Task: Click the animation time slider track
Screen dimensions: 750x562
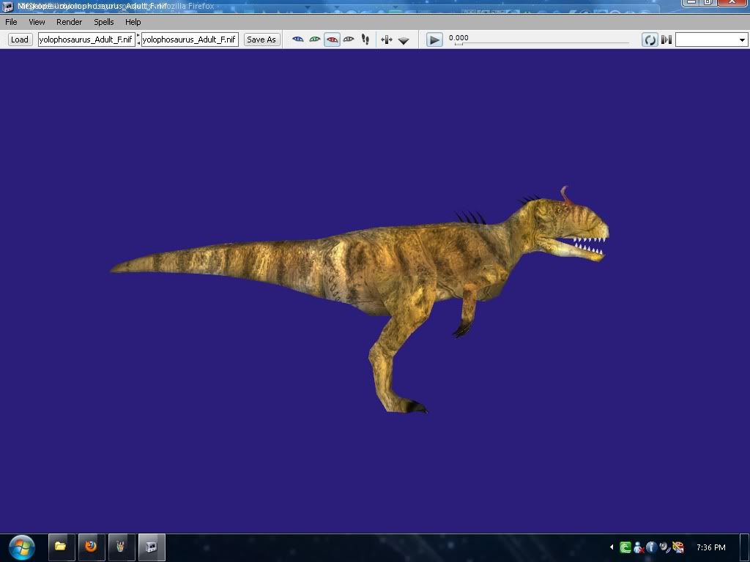Action: pos(541,43)
